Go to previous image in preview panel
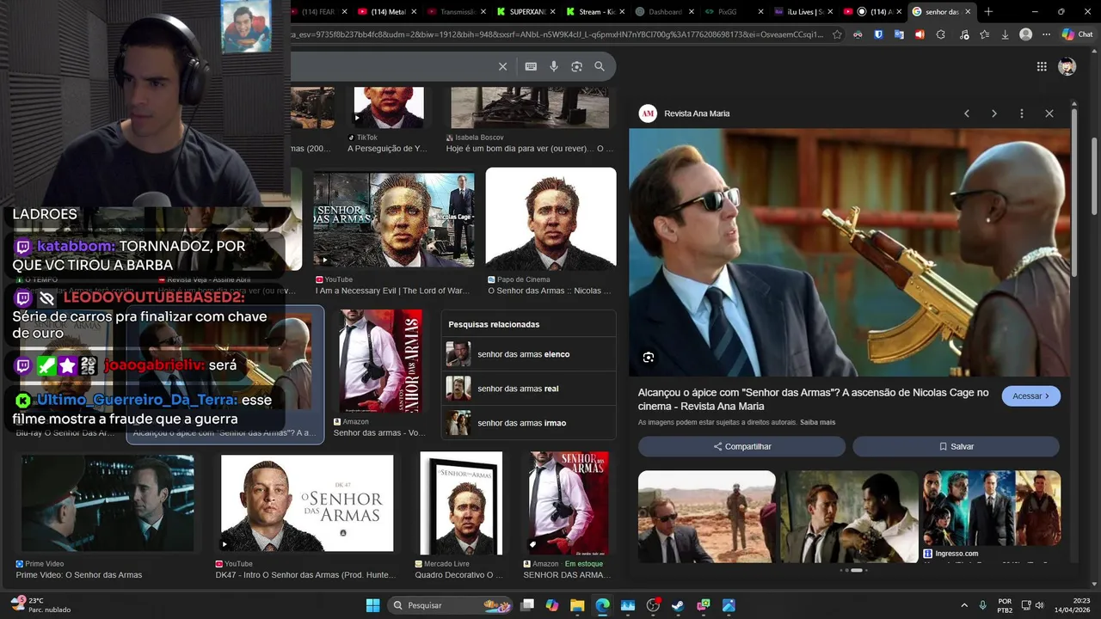This screenshot has width=1101, height=619. pyautogui.click(x=967, y=113)
